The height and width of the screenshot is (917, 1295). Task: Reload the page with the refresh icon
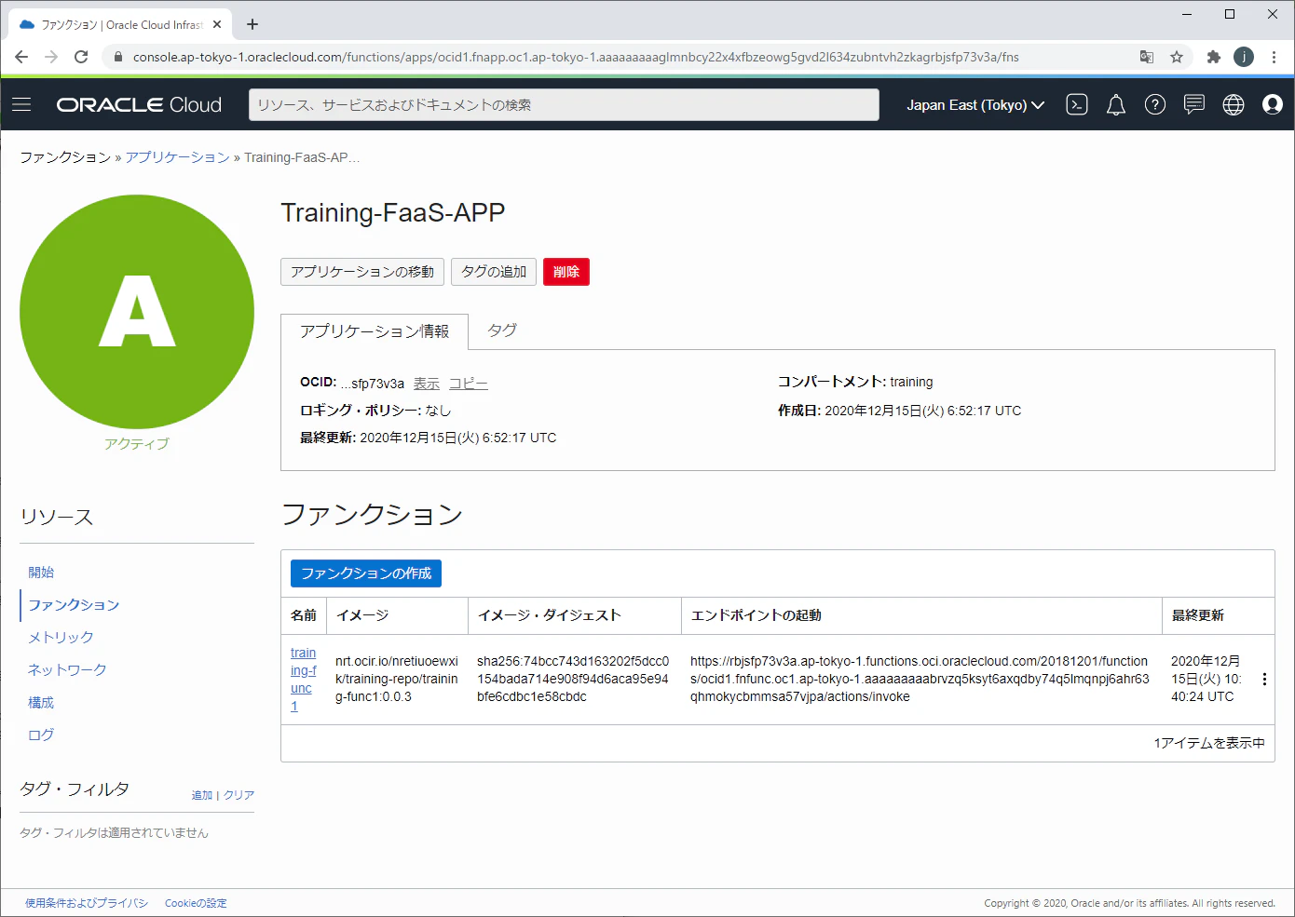click(x=81, y=57)
